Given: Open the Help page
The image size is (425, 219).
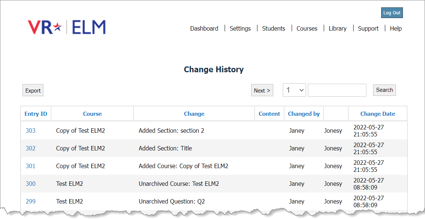Looking at the screenshot, I should [x=396, y=28].
